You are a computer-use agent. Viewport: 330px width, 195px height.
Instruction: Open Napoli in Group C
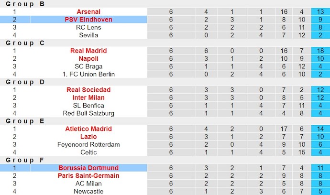click(88, 58)
